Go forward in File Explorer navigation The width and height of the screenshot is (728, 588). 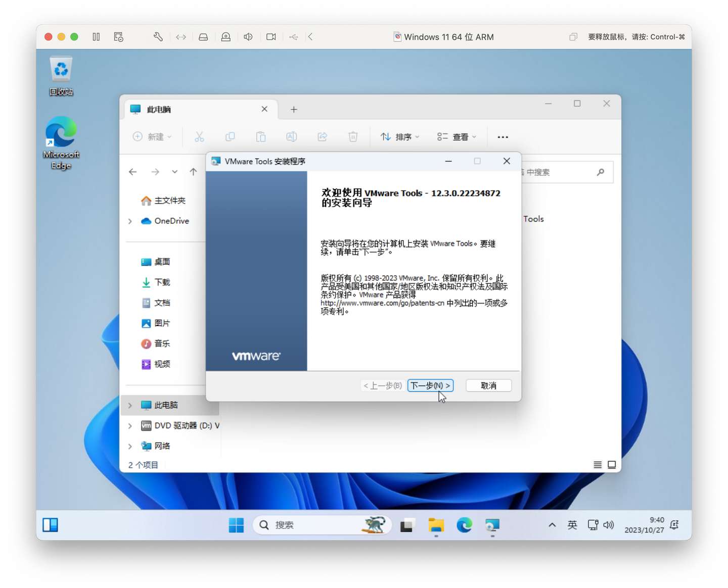(x=155, y=172)
